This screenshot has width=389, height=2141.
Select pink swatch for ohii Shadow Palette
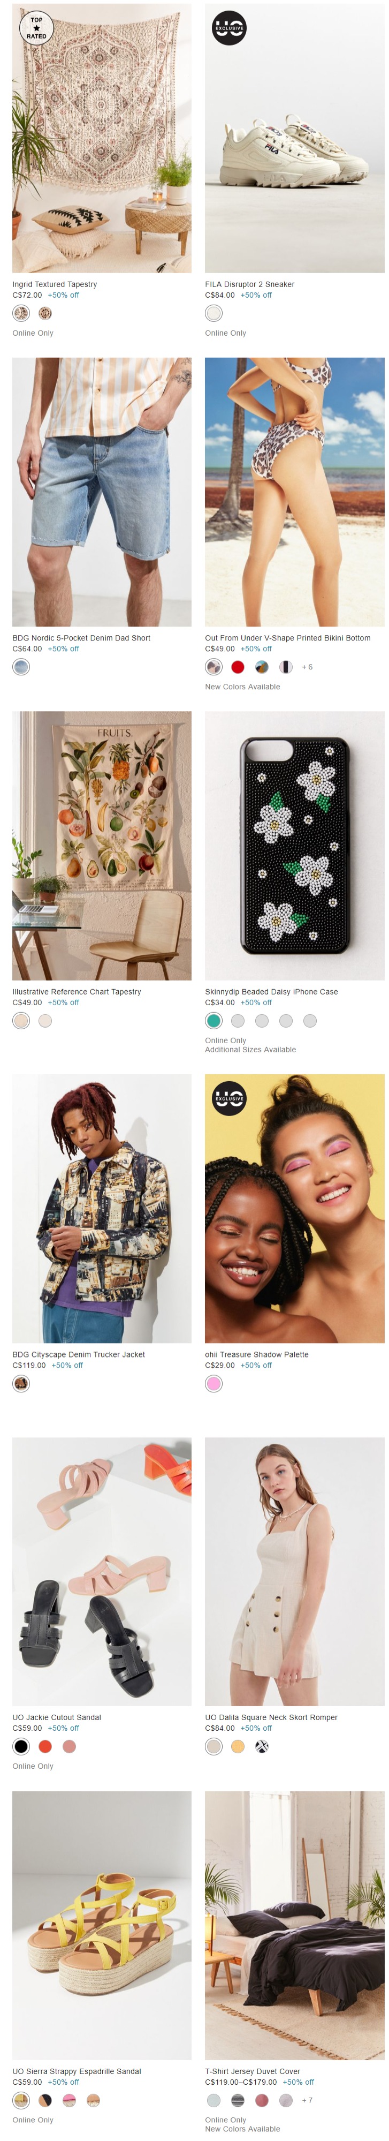coord(213,1383)
